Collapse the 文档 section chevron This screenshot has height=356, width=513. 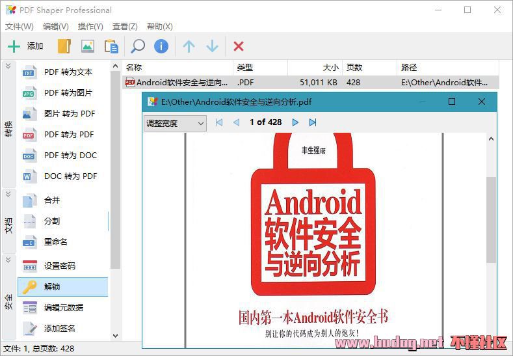8,194
